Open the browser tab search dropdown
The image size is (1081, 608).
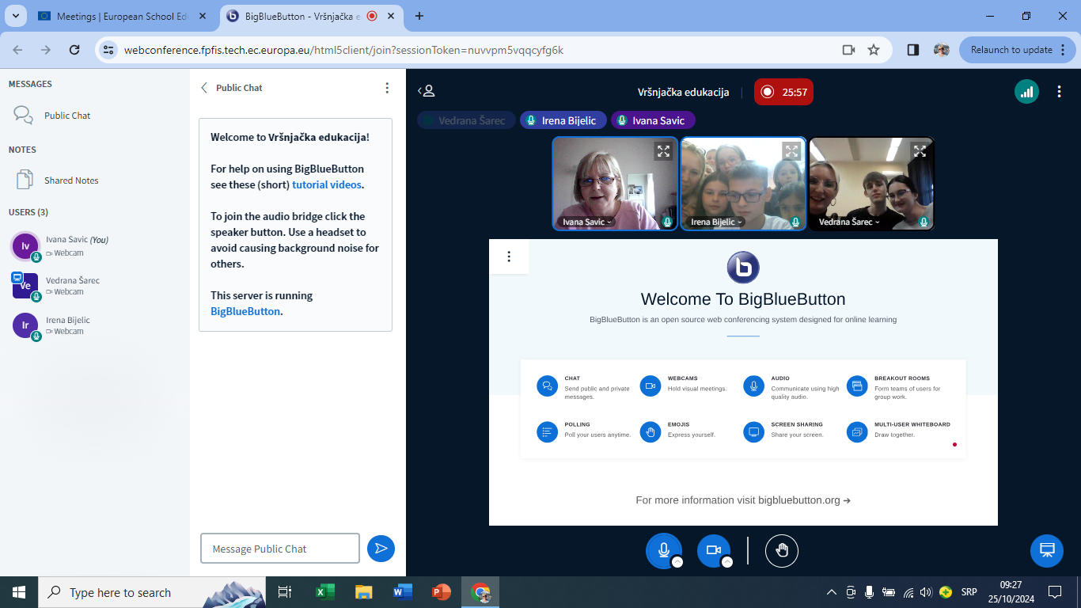[x=15, y=16]
